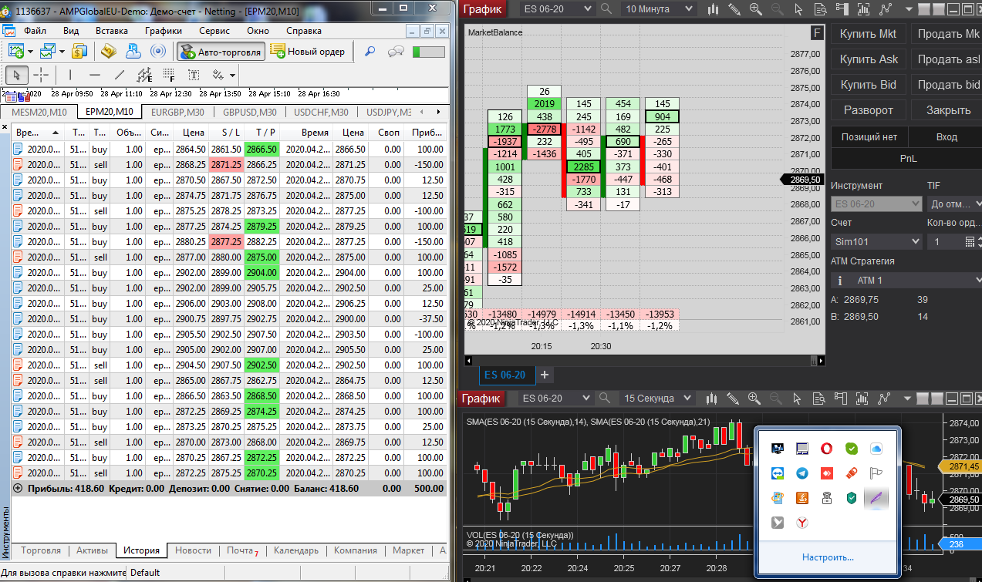Add a text label tool
Image resolution: width=982 pixels, height=582 pixels.
(x=194, y=75)
